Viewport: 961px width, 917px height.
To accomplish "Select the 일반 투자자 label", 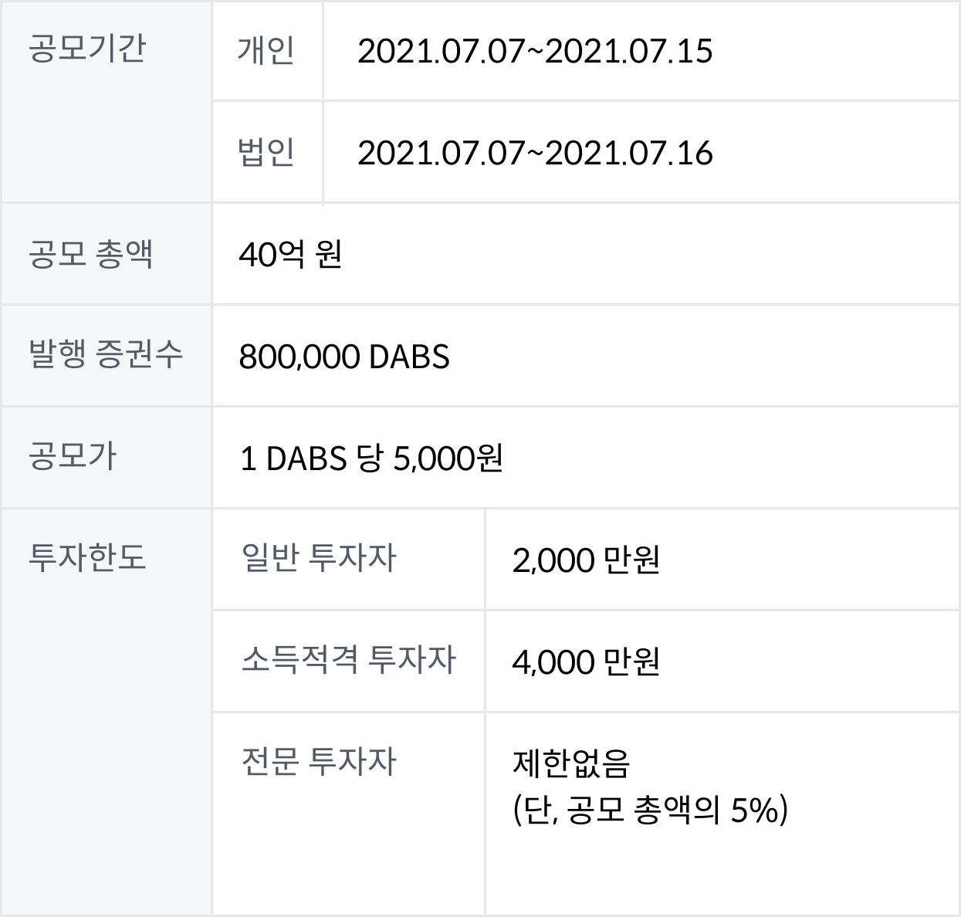I will point(318,557).
